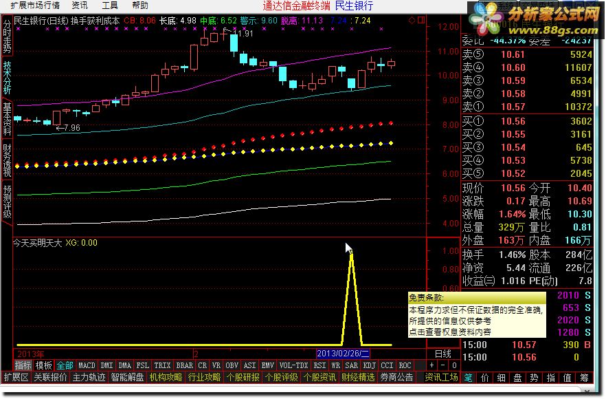Viewport: 606px width, 399px height.
Task: Open the 财经精选 bottom tab
Action: (358, 377)
